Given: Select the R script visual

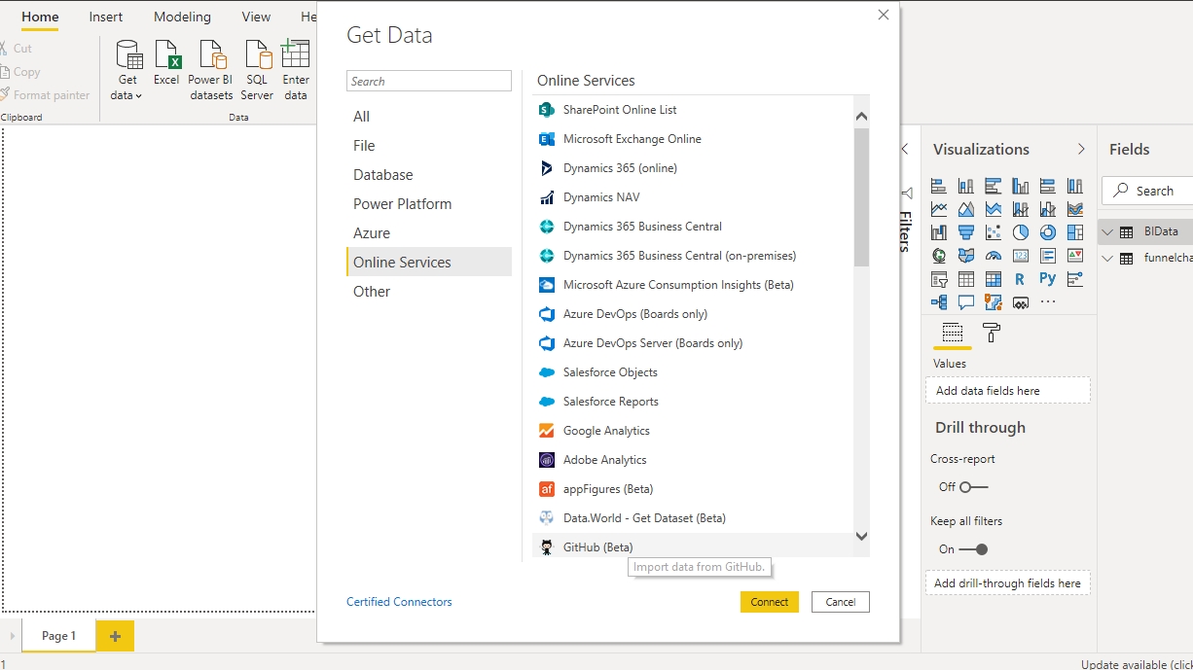Looking at the screenshot, I should click(1020, 279).
